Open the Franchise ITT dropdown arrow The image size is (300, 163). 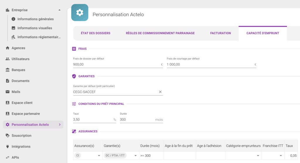click(x=281, y=156)
